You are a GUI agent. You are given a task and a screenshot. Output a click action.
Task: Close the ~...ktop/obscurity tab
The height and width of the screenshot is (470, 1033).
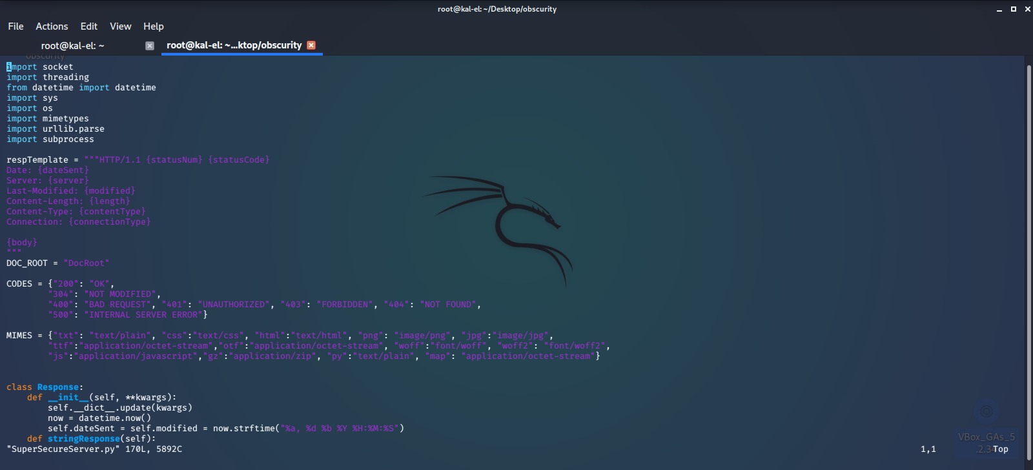click(311, 45)
